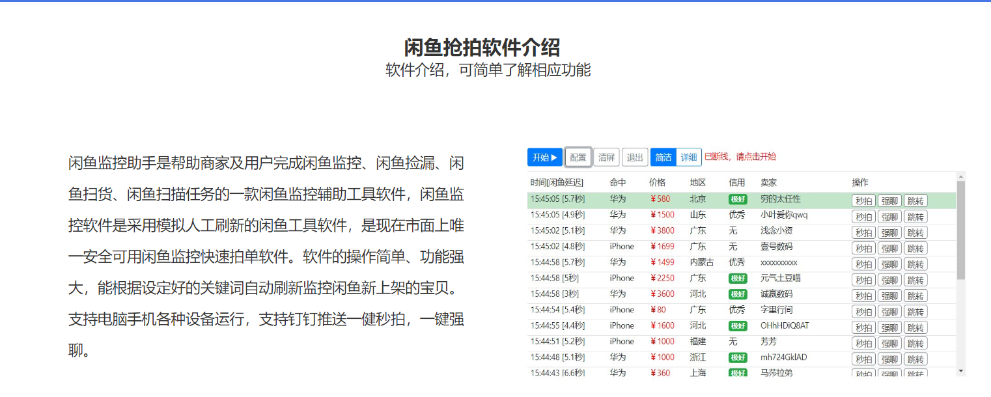Click the listing table vertical scrollbar thumb
The width and height of the screenshot is (991, 397).
coord(961,230)
